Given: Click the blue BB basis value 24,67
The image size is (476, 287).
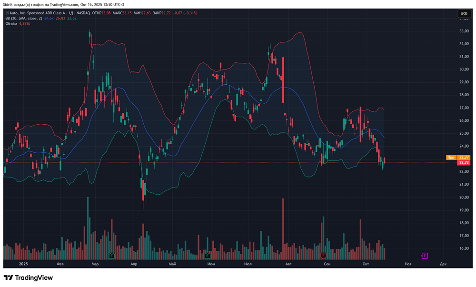Looking at the screenshot, I should click(49, 18).
